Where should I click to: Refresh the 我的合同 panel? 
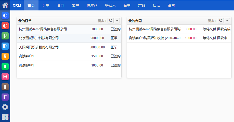point(221,21)
